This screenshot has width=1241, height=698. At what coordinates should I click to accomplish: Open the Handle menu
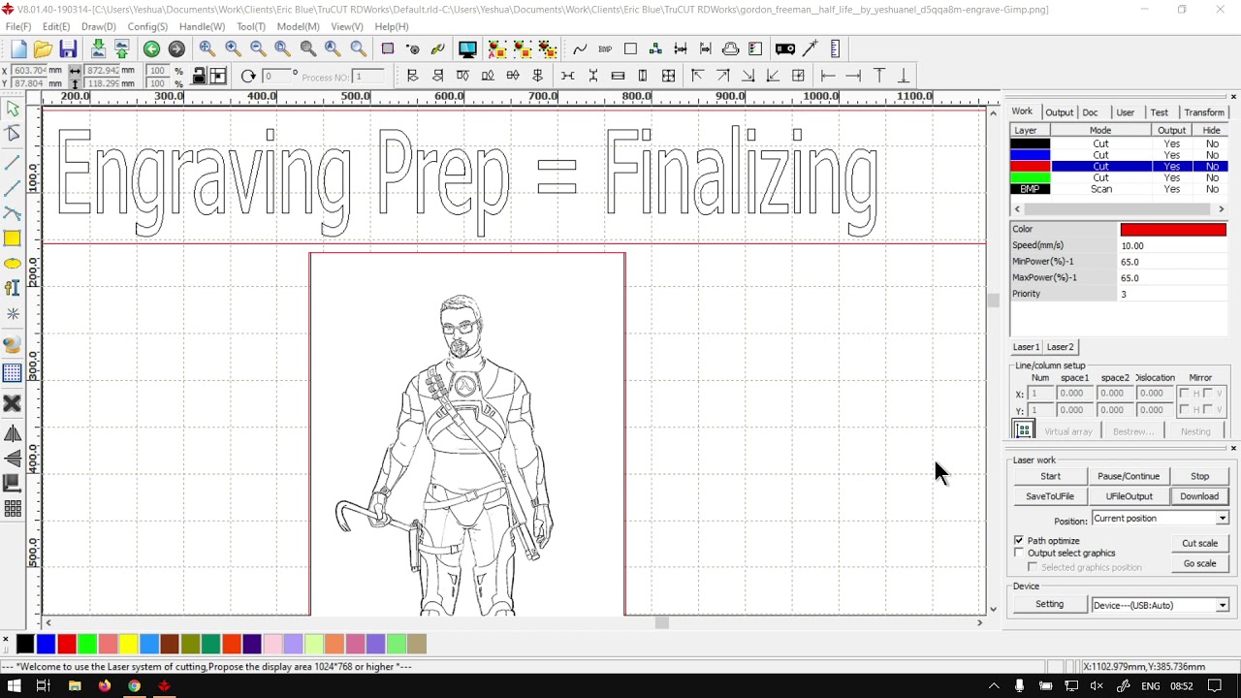tap(202, 27)
